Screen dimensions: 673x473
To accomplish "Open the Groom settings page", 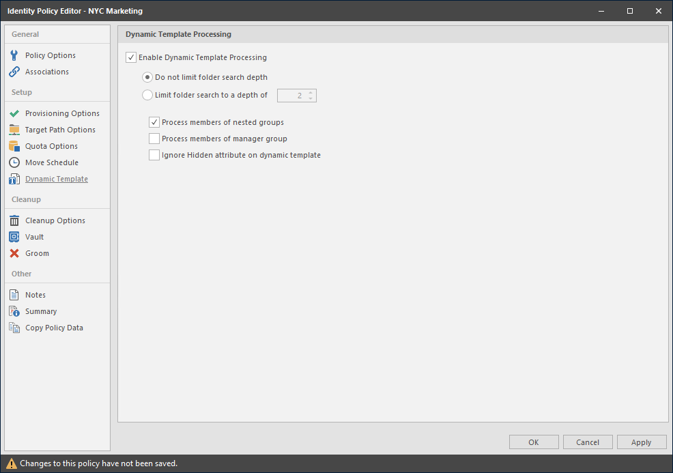I will click(37, 253).
